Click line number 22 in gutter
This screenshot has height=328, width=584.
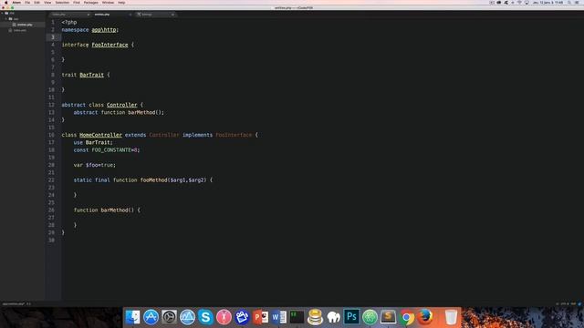[51, 180]
